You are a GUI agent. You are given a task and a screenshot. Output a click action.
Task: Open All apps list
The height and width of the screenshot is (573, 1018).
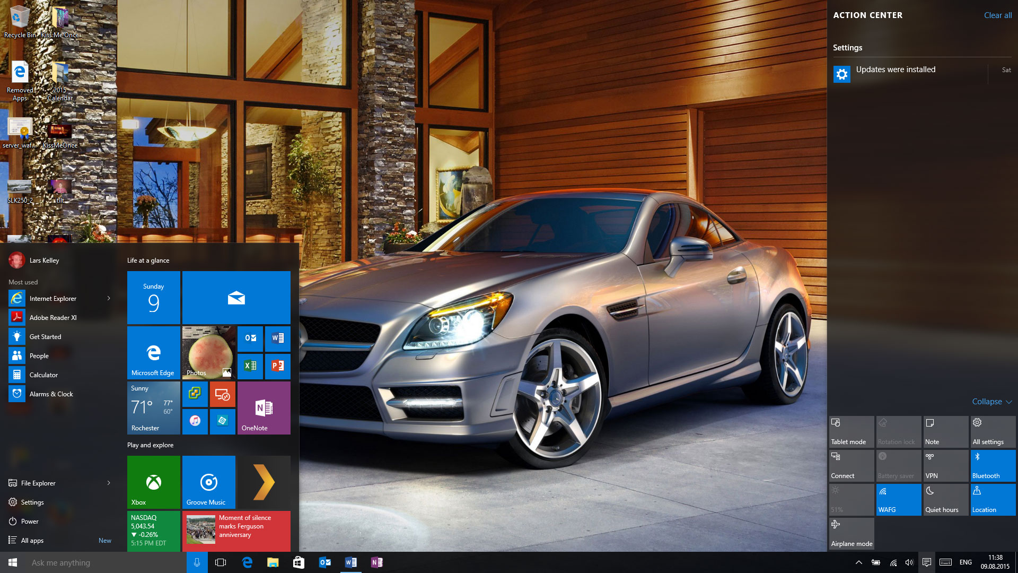tap(32, 540)
